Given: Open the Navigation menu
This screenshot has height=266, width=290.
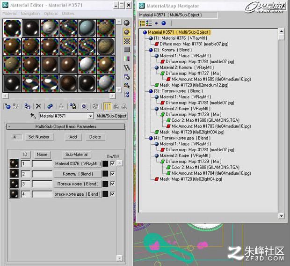Looking at the screenshot, I should click(x=30, y=14).
